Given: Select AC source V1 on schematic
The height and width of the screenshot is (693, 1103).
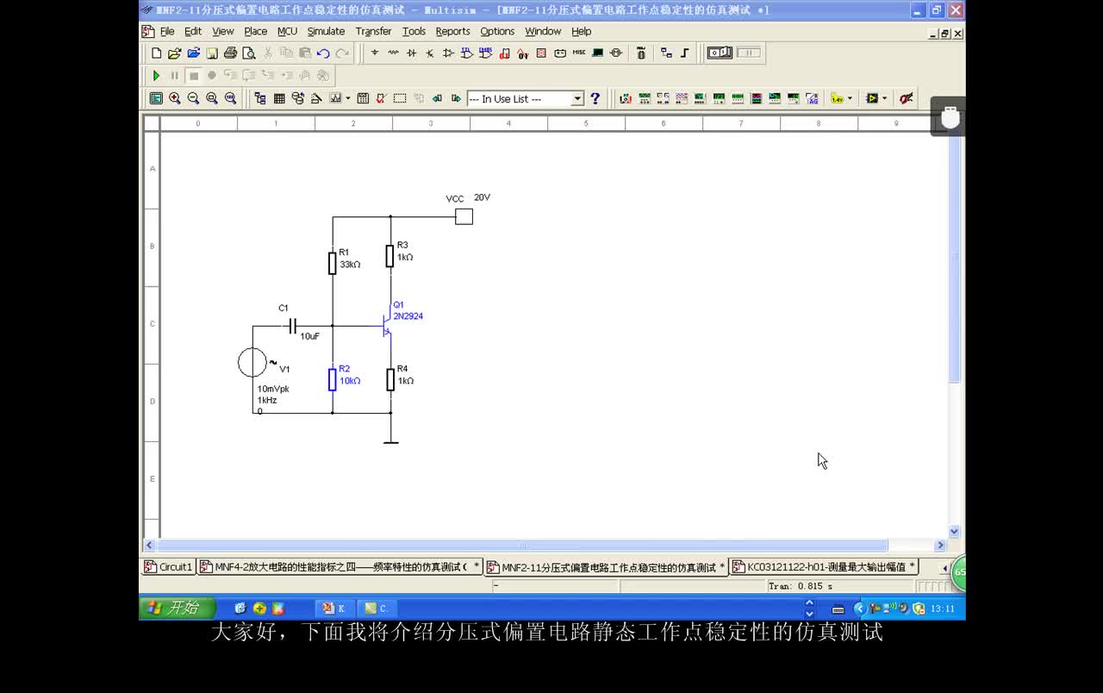Looking at the screenshot, I should 252,363.
